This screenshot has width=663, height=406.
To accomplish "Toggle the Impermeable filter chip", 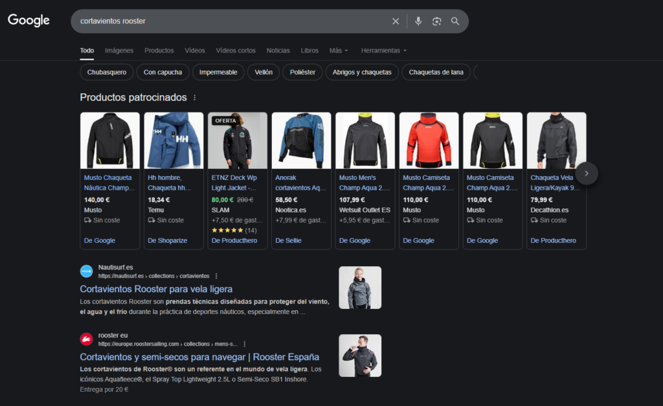I will (218, 73).
